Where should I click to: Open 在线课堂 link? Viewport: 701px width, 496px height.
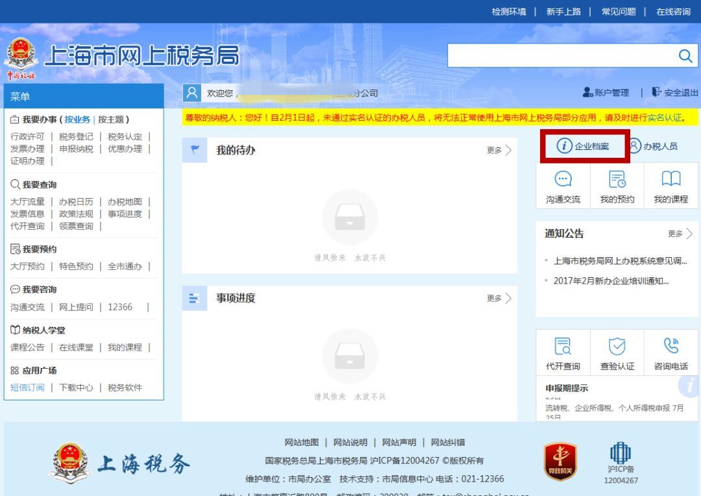point(76,347)
